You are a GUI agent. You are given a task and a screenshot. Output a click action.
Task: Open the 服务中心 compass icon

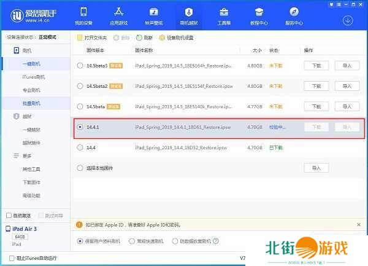click(x=294, y=12)
